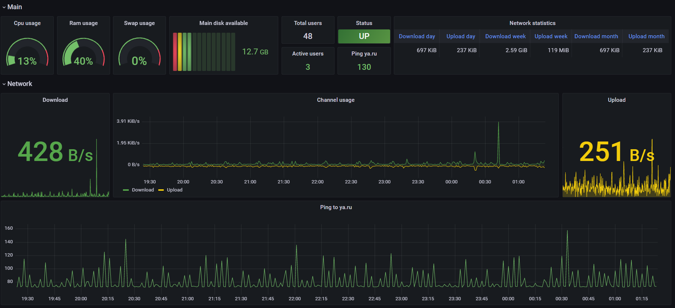Click the green UP status indicator
The image size is (675, 308).
pos(364,36)
